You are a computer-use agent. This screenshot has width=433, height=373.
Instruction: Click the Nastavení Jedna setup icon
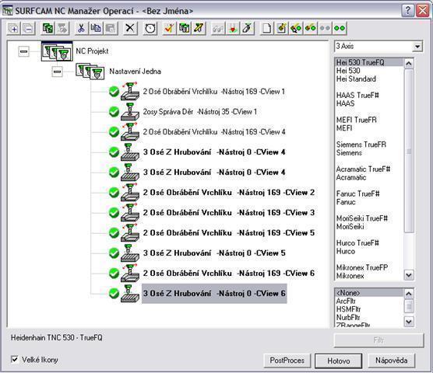[x=90, y=71]
